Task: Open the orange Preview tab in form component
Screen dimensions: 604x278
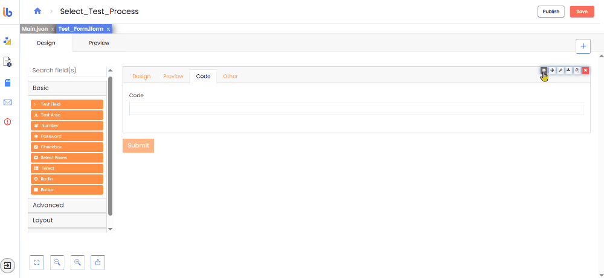Action: (173, 76)
